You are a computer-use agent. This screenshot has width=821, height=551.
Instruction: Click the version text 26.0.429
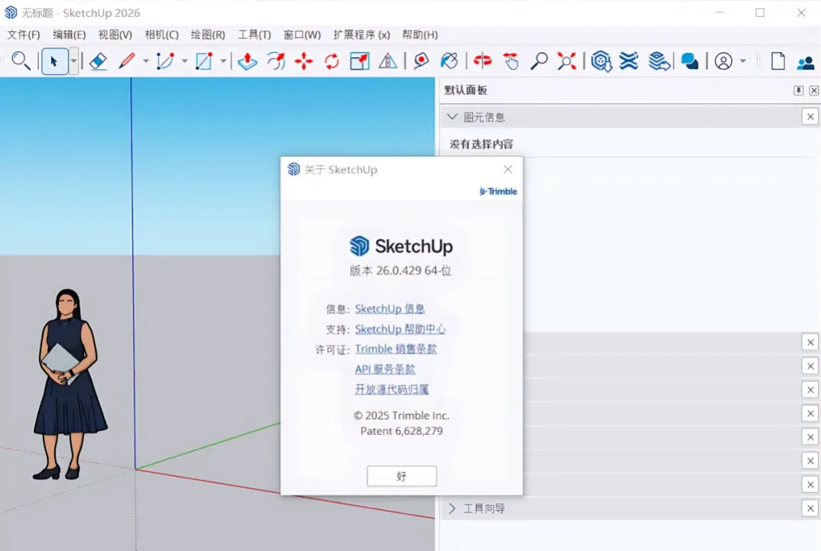[x=399, y=271]
